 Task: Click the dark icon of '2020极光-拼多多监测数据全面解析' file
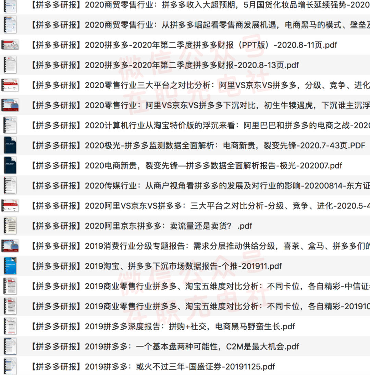click(10, 145)
